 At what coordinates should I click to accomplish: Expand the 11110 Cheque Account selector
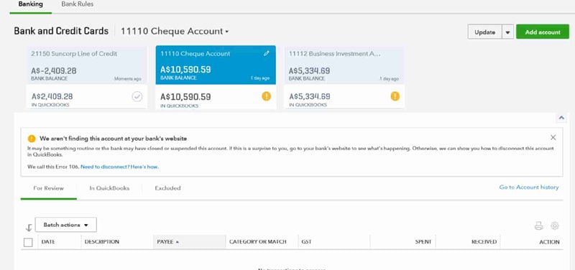(175, 32)
